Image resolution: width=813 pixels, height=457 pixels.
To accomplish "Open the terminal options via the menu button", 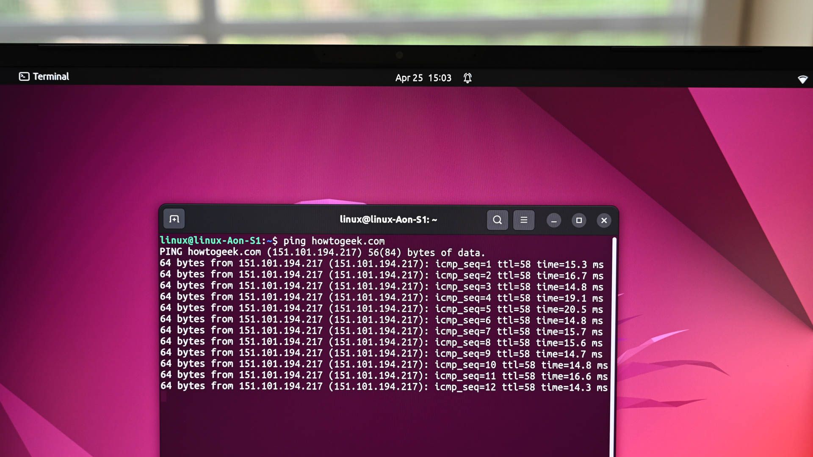I will click(524, 220).
